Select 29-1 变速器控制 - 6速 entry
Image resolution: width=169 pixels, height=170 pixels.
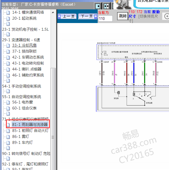click(x=21, y=40)
